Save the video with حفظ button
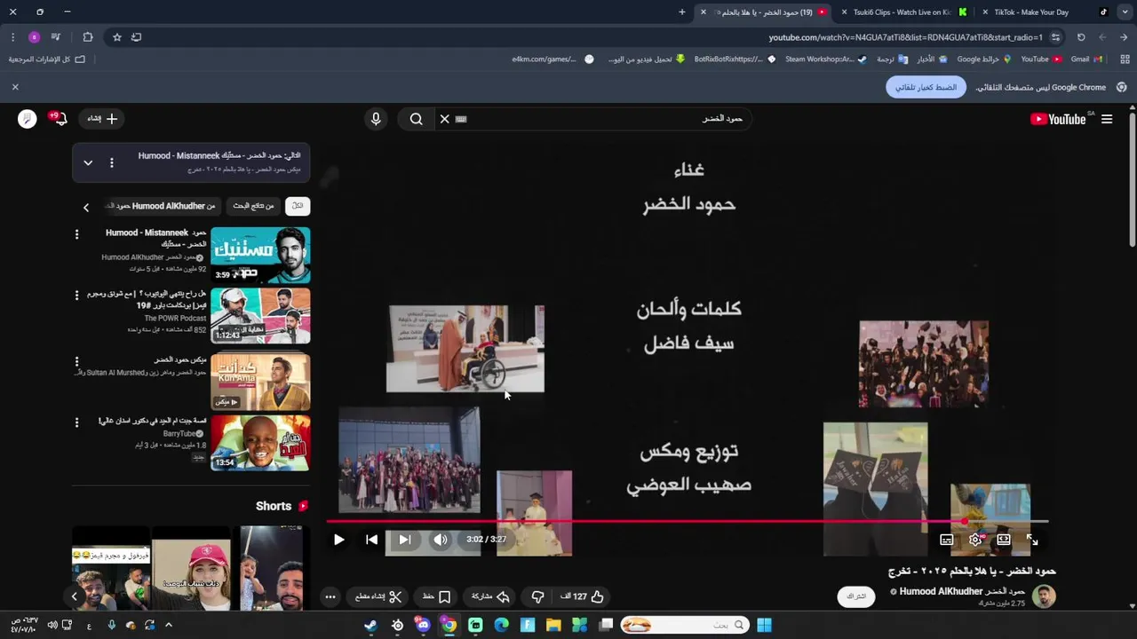Screen dimensions: 1137x639 tap(436, 596)
